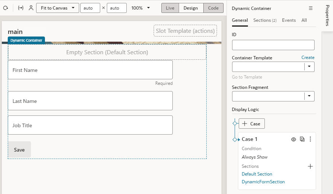Open the 100% zoom dropdown arrow

(148, 8)
